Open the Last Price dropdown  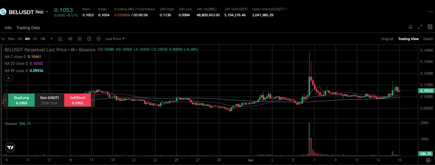tap(115, 39)
